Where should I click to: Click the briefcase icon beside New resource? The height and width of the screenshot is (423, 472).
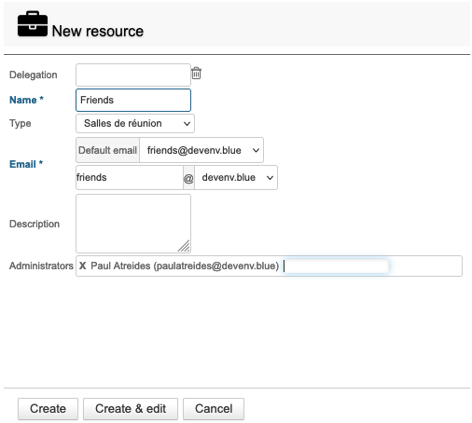(x=33, y=24)
